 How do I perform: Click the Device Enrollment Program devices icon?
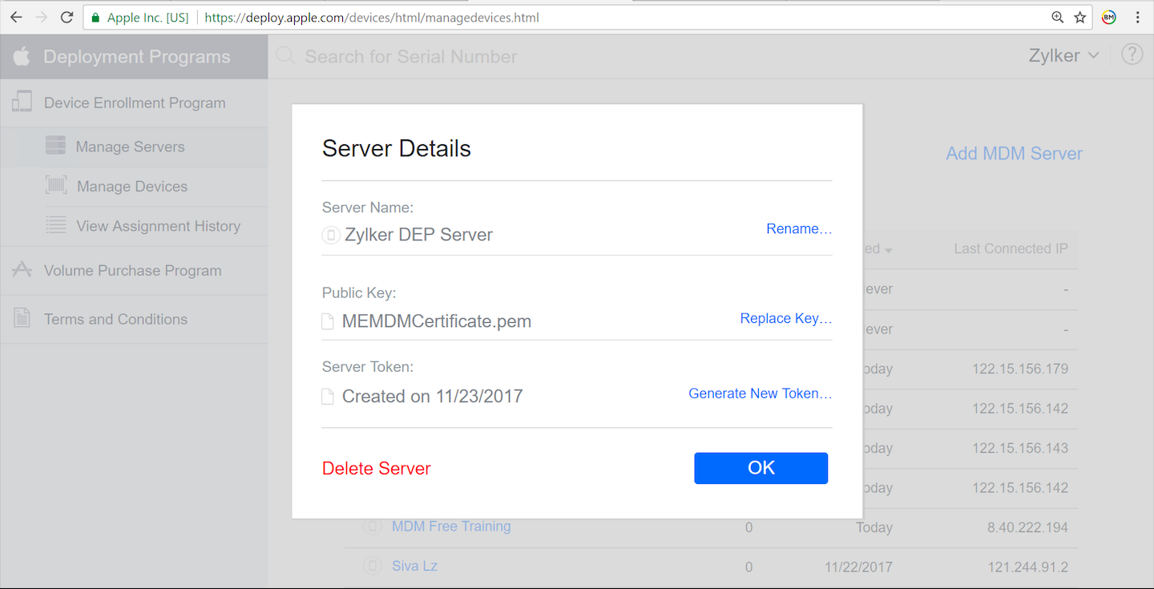(x=22, y=102)
